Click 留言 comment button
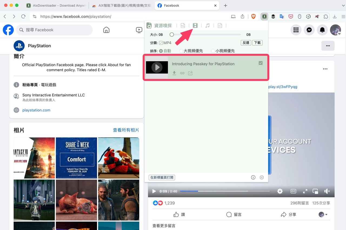 click(x=234, y=214)
